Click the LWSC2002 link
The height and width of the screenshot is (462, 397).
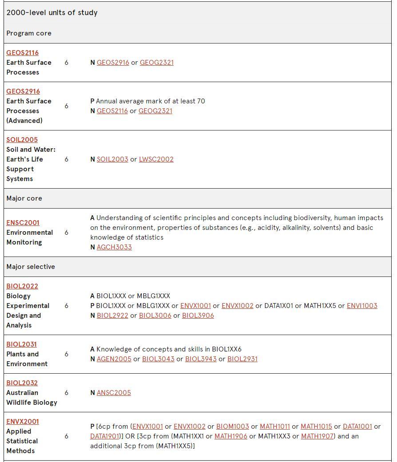pyautogui.click(x=156, y=159)
